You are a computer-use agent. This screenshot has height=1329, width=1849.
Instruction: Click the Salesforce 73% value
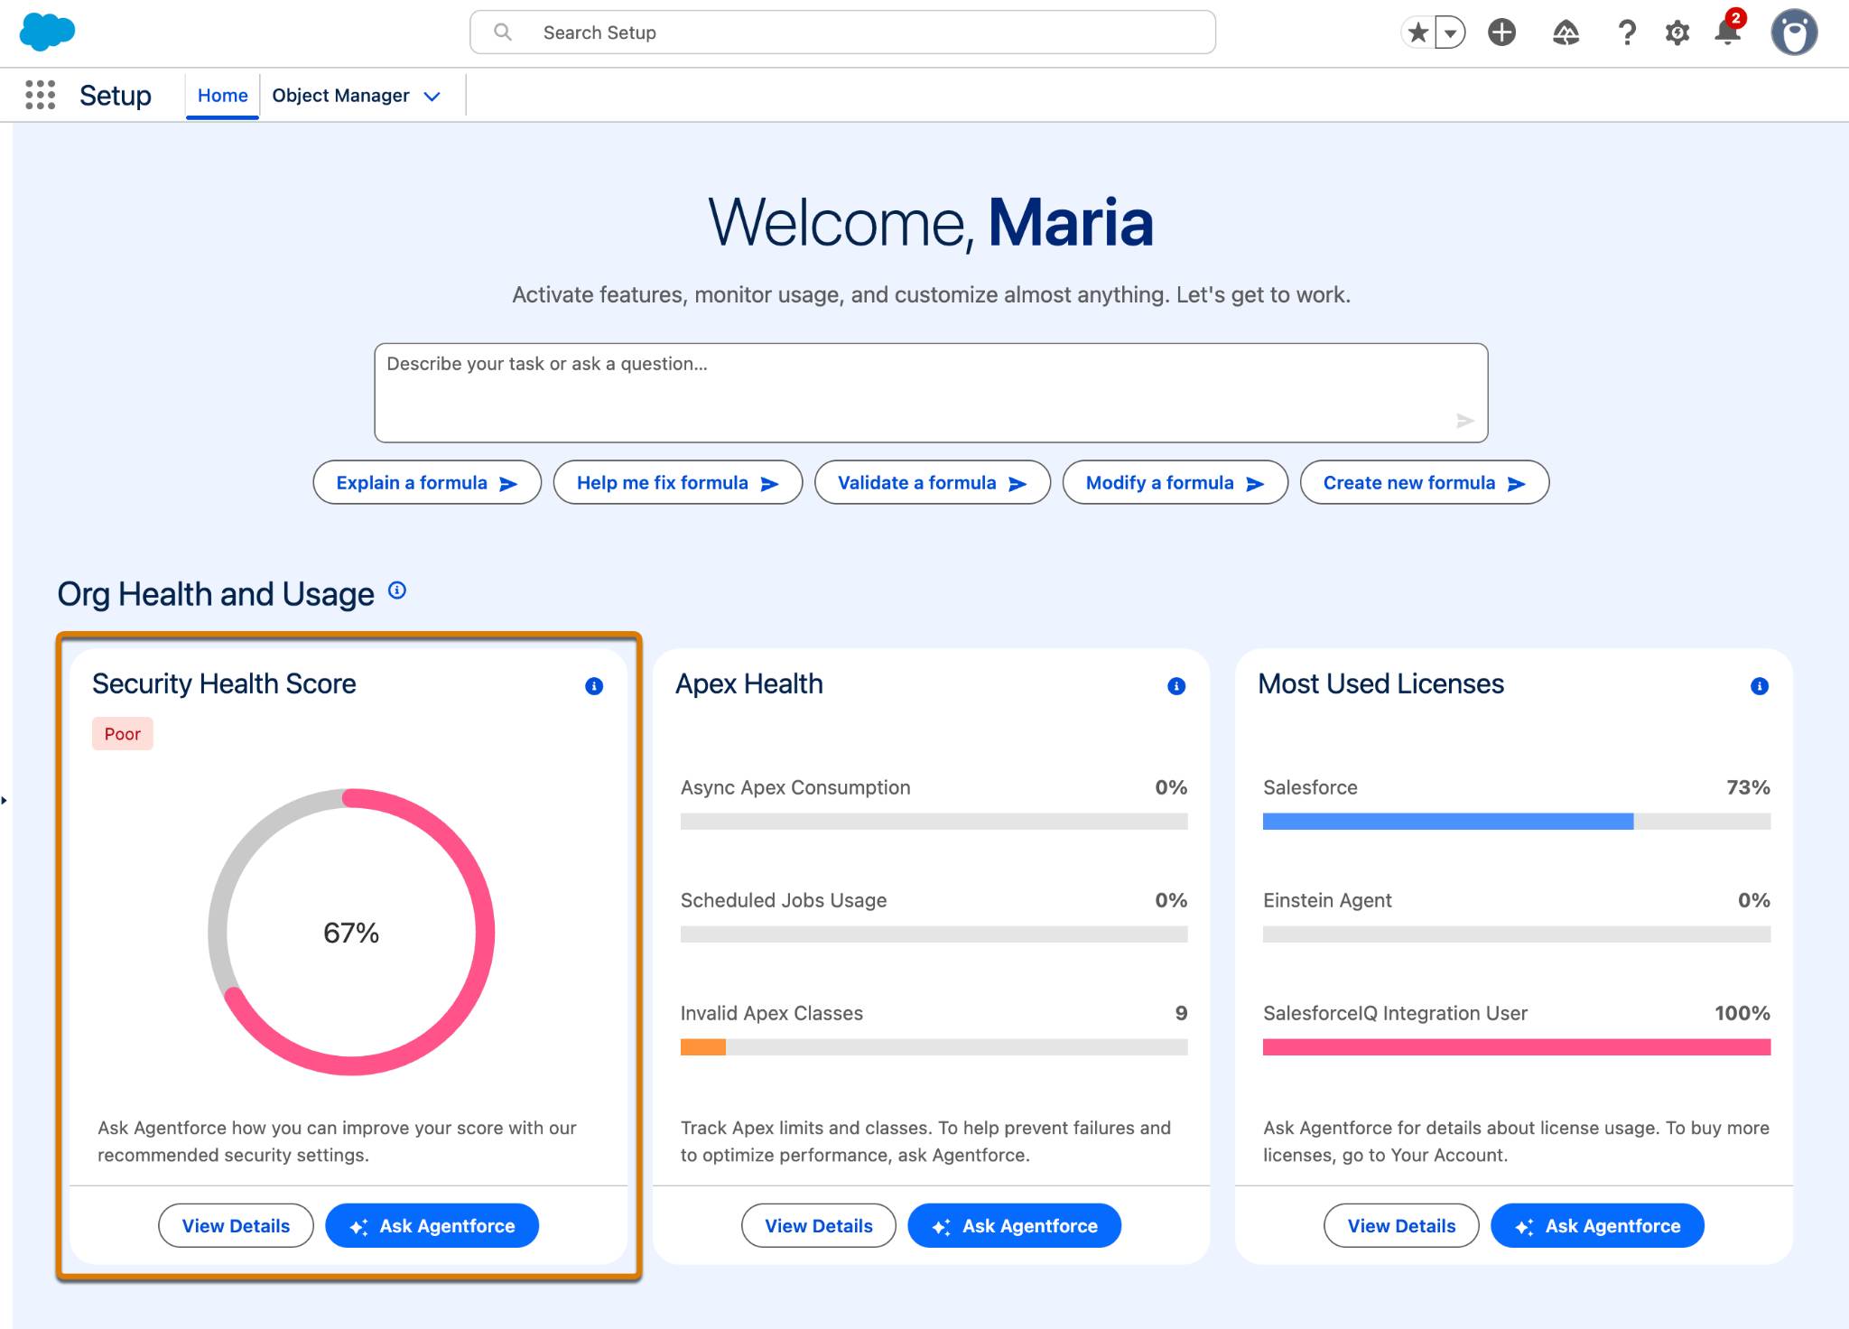1748,787
